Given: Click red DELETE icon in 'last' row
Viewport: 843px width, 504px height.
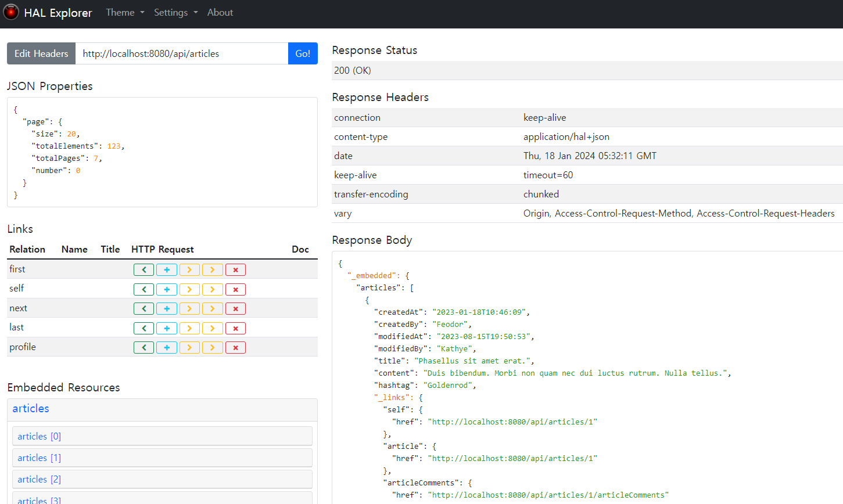Looking at the screenshot, I should [235, 328].
